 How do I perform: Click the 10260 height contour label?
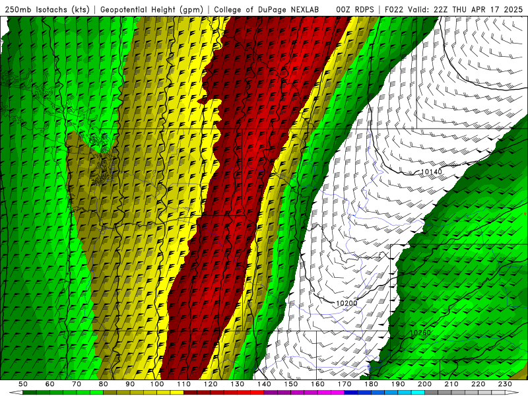coord(420,333)
